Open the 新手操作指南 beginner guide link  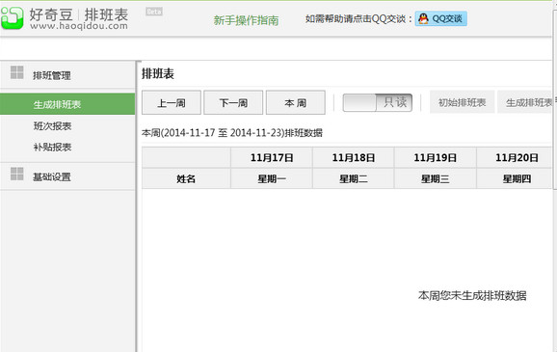pos(246,20)
